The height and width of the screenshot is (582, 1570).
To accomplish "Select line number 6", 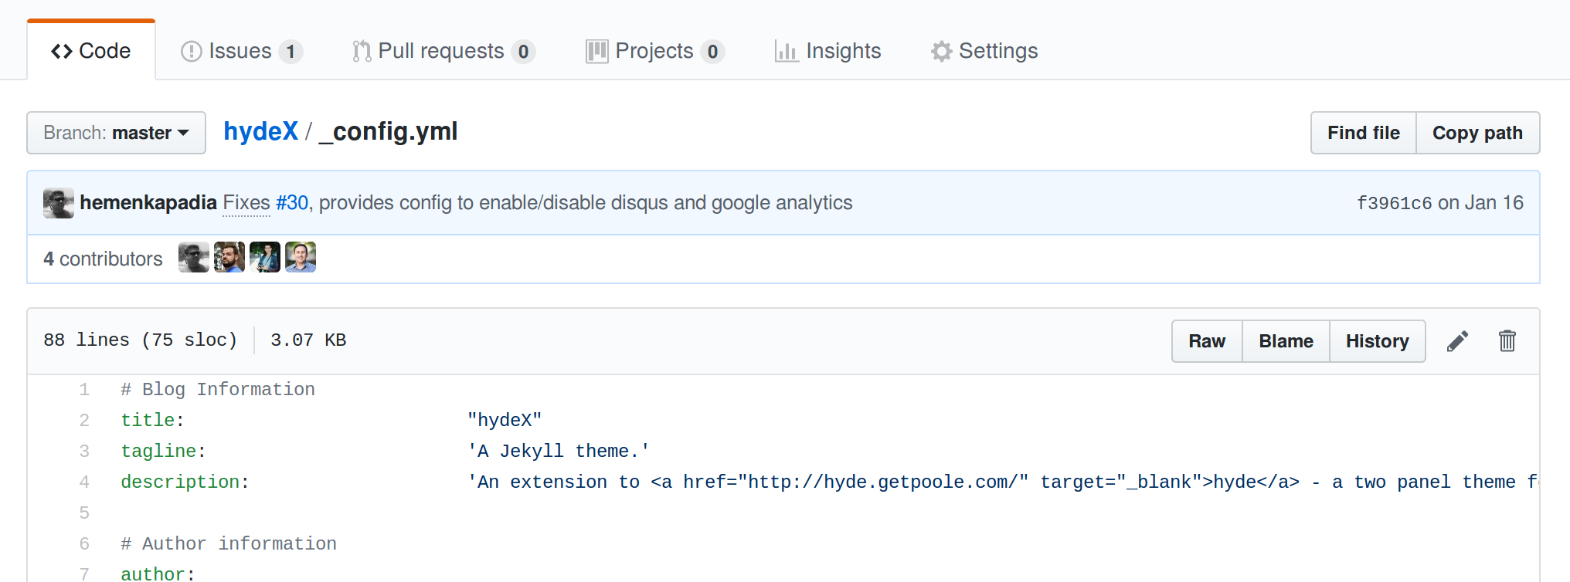I will 84,543.
